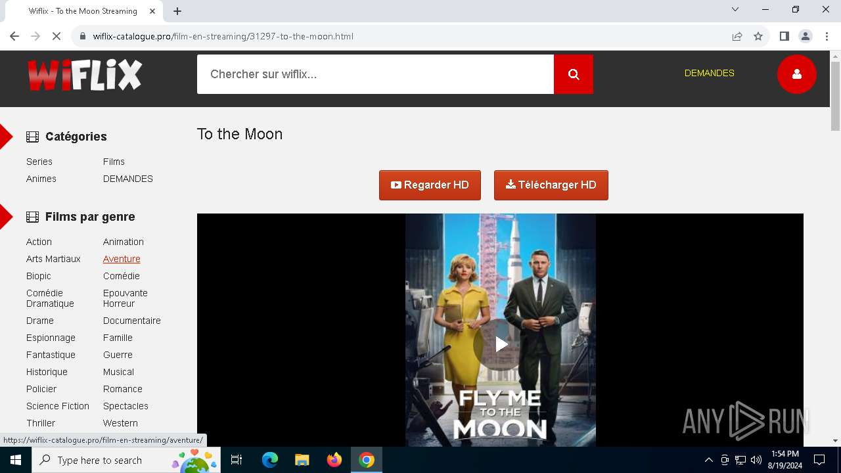Open the red user account icon

(796, 74)
